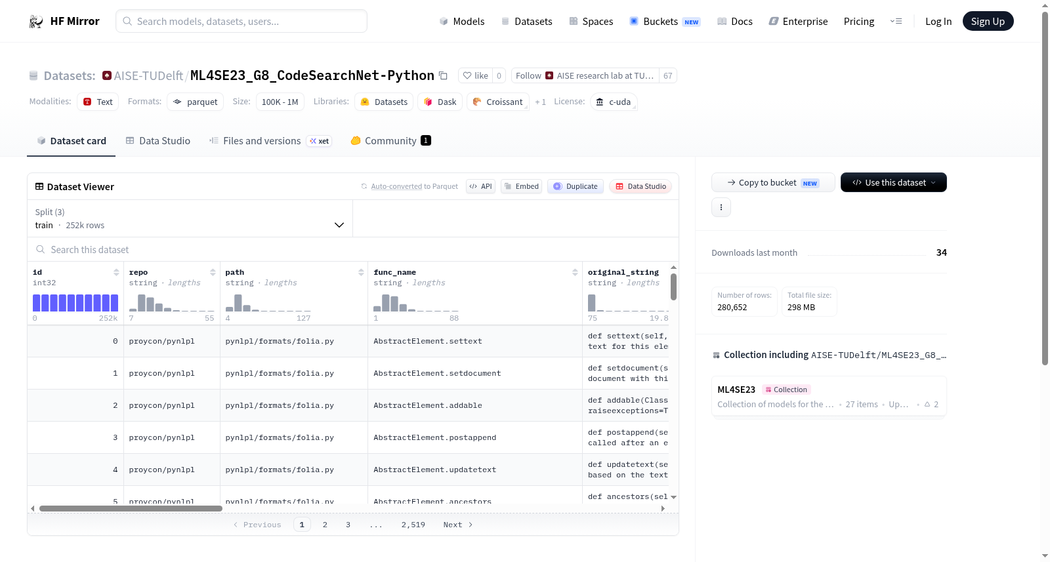Open Models in the top navigation

tap(462, 22)
